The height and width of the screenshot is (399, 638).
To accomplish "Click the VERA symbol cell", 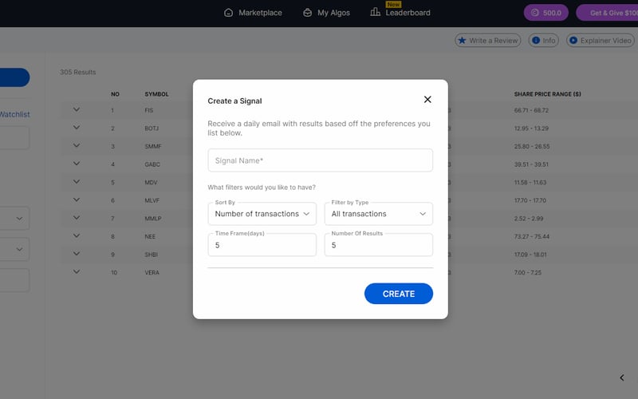I will [x=152, y=272].
